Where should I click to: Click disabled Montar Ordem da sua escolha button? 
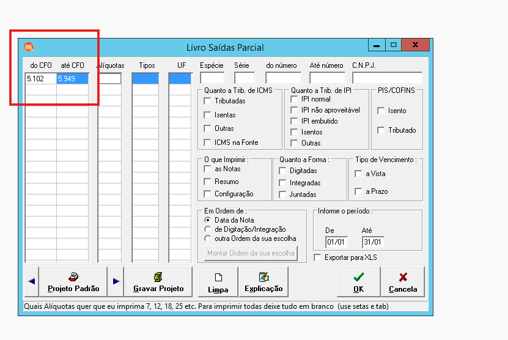pos(251,253)
